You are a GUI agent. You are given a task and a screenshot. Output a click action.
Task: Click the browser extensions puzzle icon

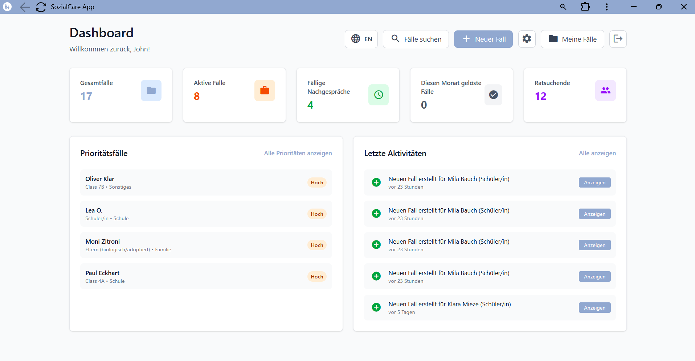click(585, 7)
